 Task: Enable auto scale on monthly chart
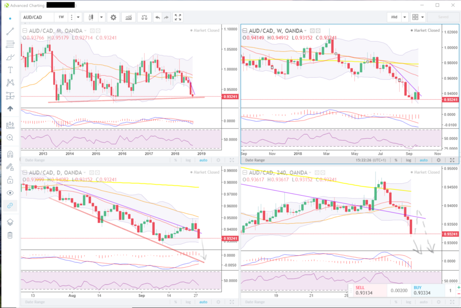[203, 160]
